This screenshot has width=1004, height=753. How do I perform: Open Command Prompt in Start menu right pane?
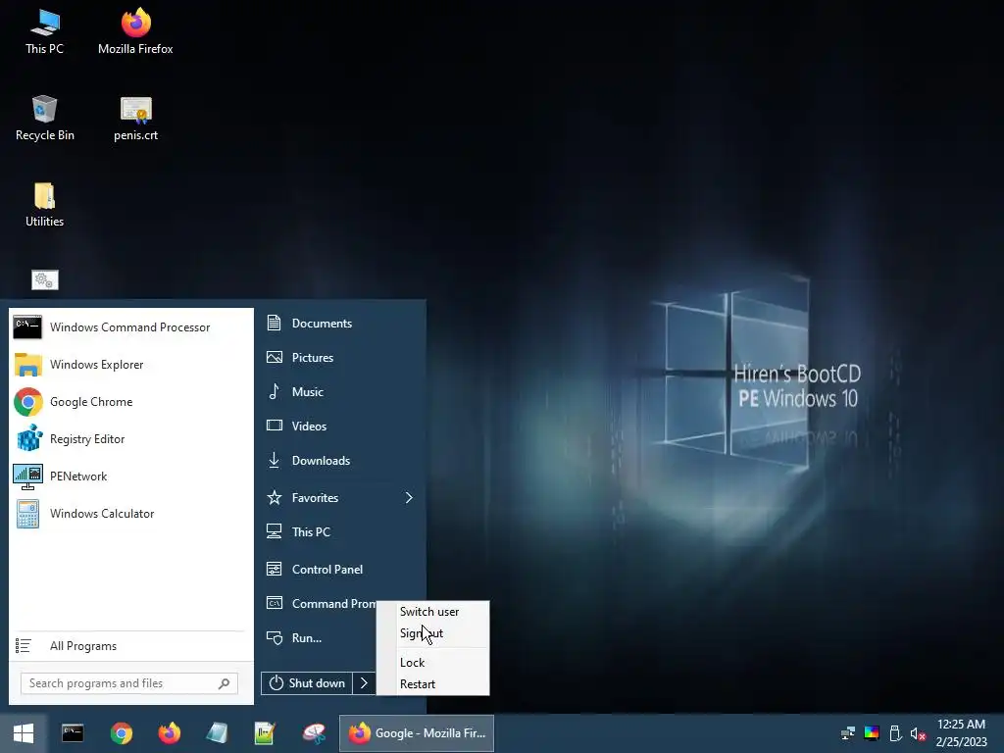pyautogui.click(x=319, y=604)
